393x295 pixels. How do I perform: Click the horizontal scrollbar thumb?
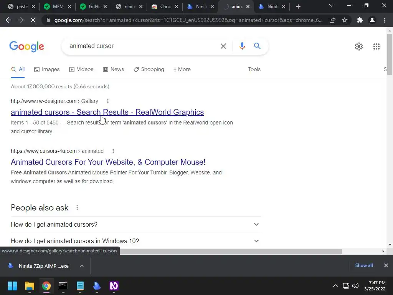(x=231, y=251)
